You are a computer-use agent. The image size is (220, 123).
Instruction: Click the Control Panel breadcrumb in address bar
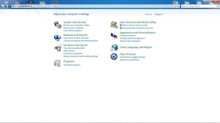(x=24, y=6)
